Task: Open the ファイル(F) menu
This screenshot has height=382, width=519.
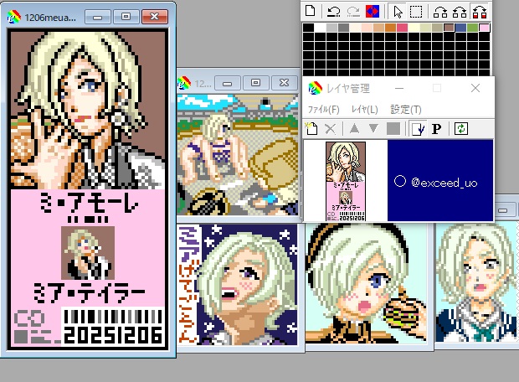Action: pos(323,110)
